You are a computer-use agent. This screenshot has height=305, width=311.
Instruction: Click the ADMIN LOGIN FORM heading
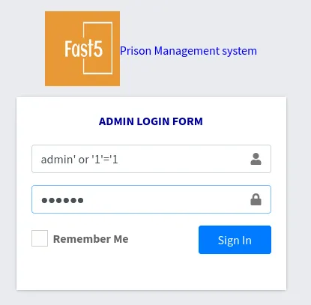point(151,121)
